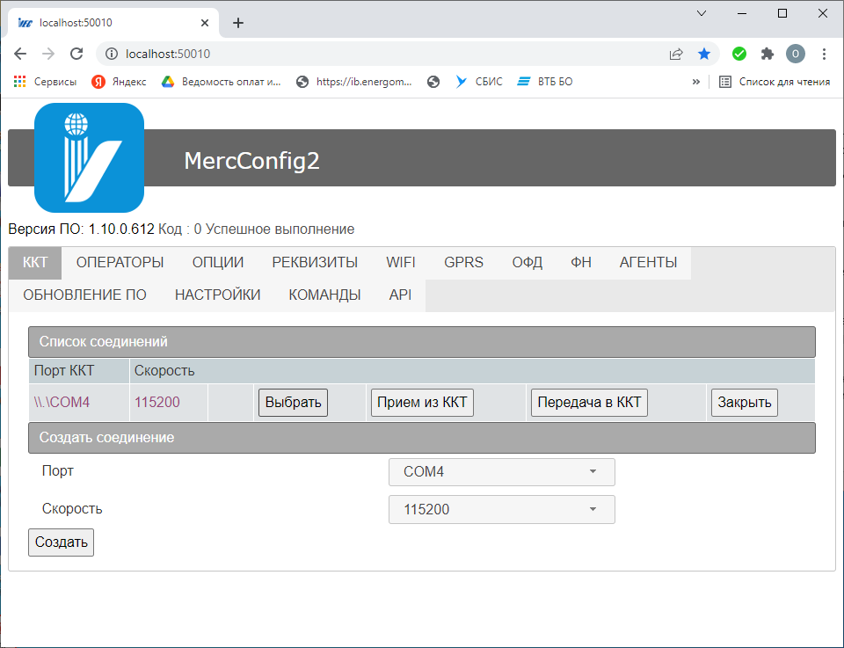The height and width of the screenshot is (648, 844).
Task: Click the Список соединений header
Action: point(422,342)
